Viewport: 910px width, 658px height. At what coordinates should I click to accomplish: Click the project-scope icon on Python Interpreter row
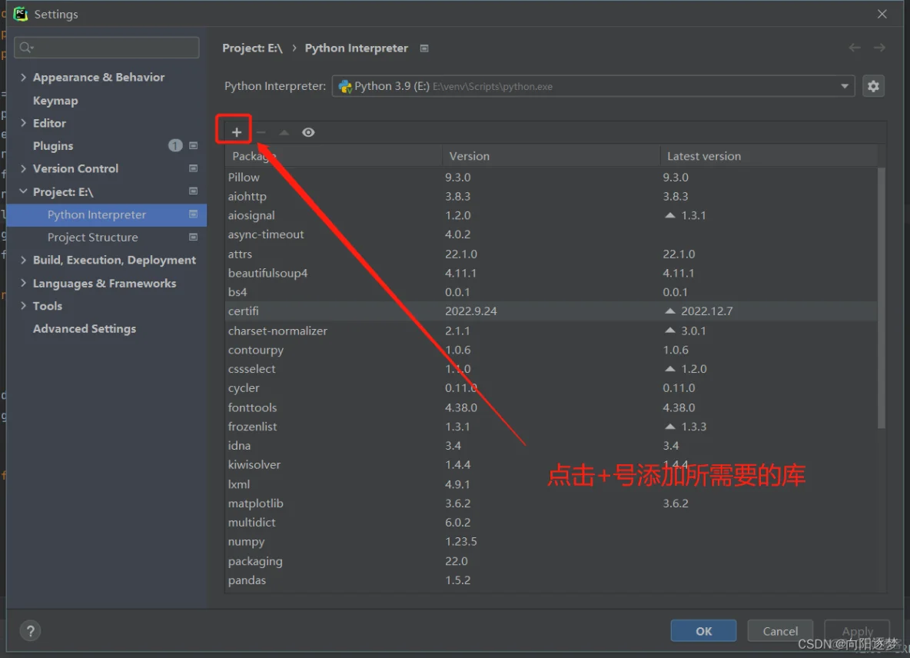pyautogui.click(x=193, y=214)
